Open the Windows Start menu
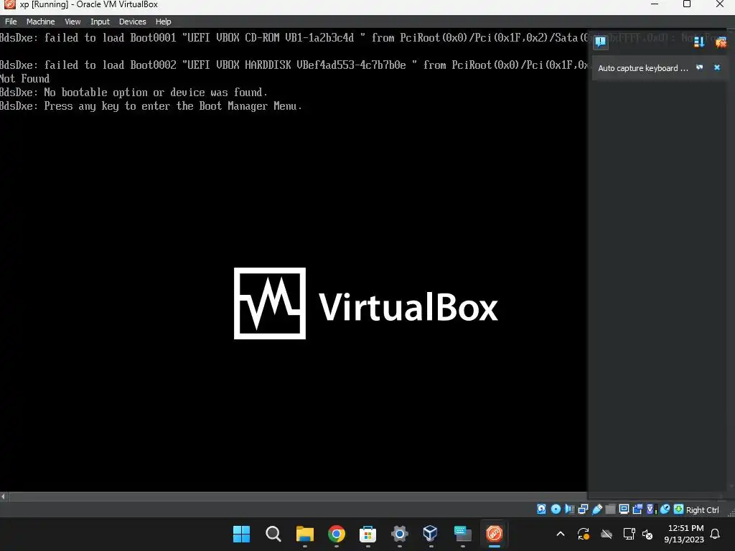 241,534
